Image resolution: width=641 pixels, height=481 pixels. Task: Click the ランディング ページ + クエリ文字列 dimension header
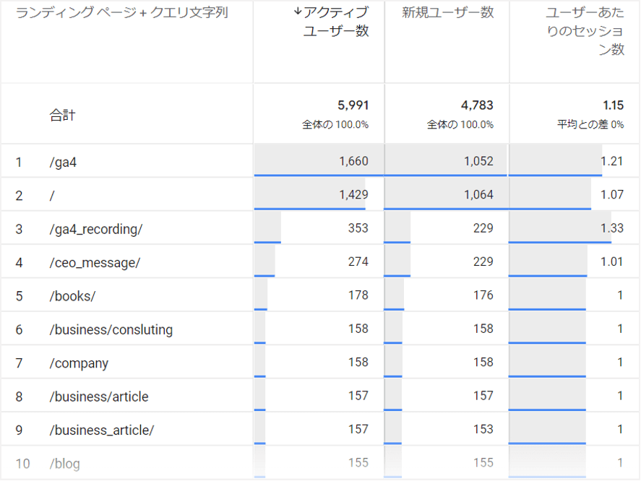click(x=122, y=13)
